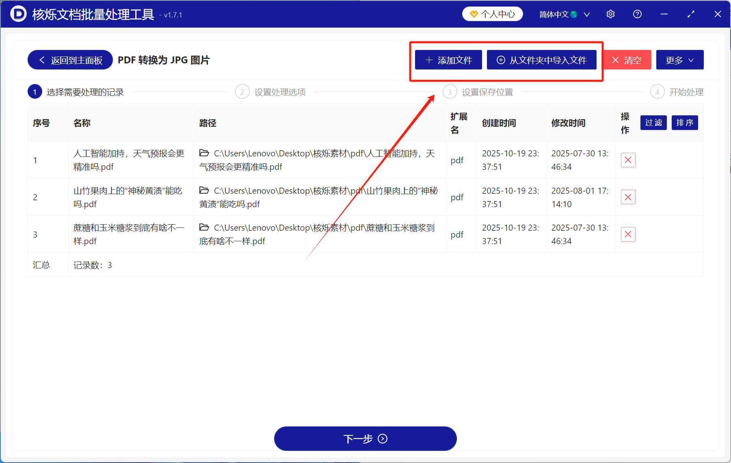Click the 排序 sort control
The width and height of the screenshot is (731, 463).
point(684,123)
